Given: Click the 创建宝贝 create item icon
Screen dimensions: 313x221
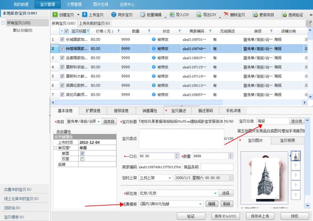Looking at the screenshot, I should click(55, 15).
